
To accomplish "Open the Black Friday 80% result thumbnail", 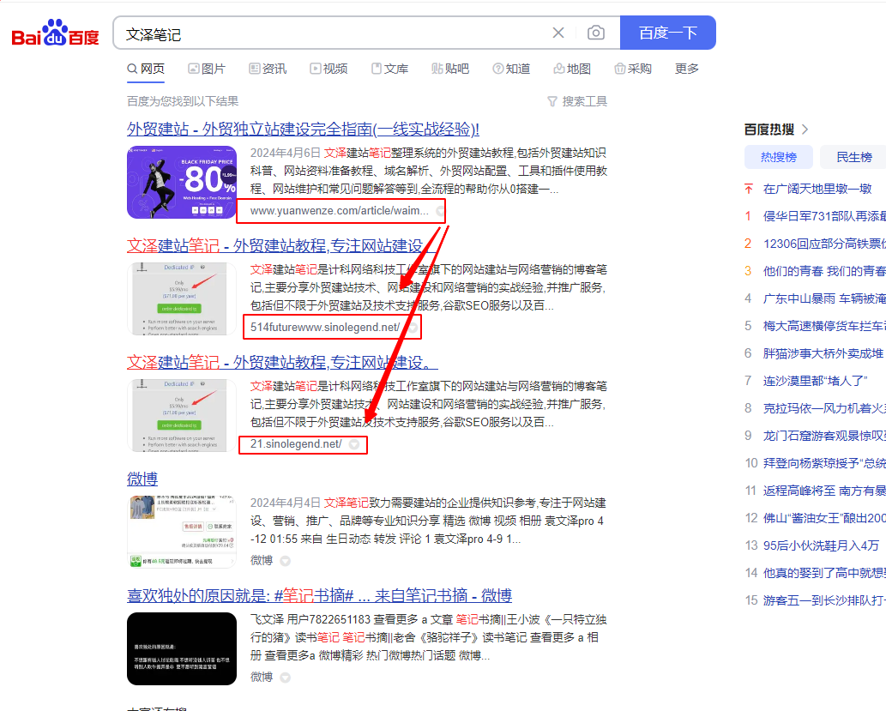I will [x=182, y=183].
